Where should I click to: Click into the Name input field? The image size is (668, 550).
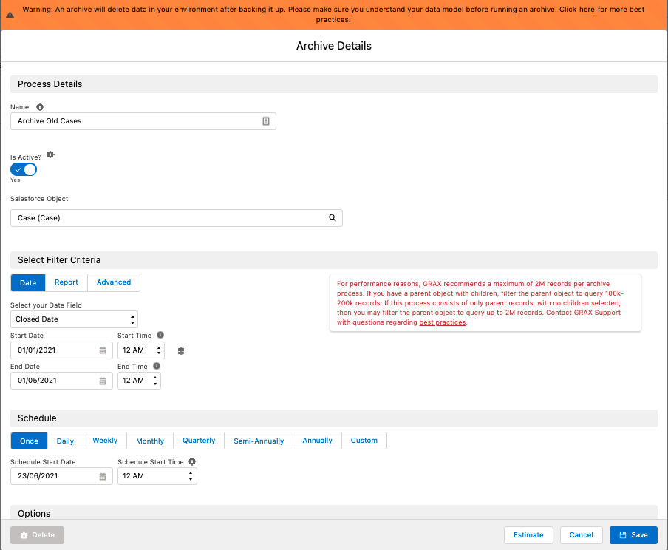point(143,121)
